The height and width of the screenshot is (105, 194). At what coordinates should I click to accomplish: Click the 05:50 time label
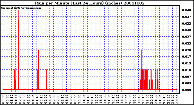45,99
